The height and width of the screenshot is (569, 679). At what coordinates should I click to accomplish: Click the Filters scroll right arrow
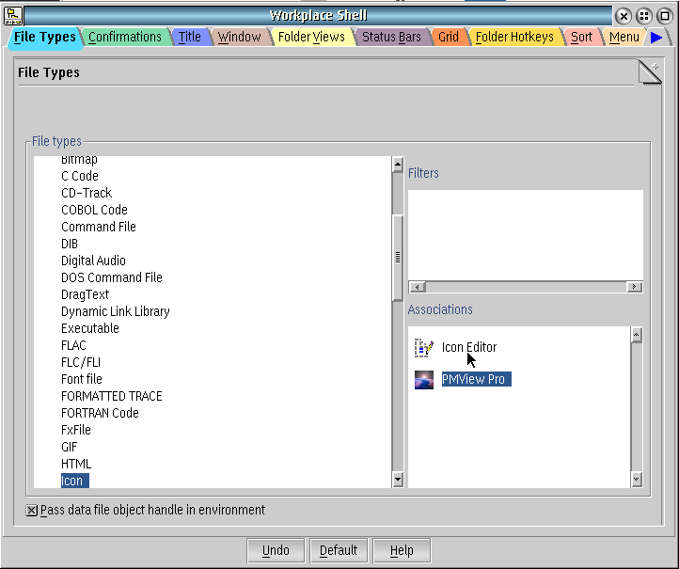[635, 287]
